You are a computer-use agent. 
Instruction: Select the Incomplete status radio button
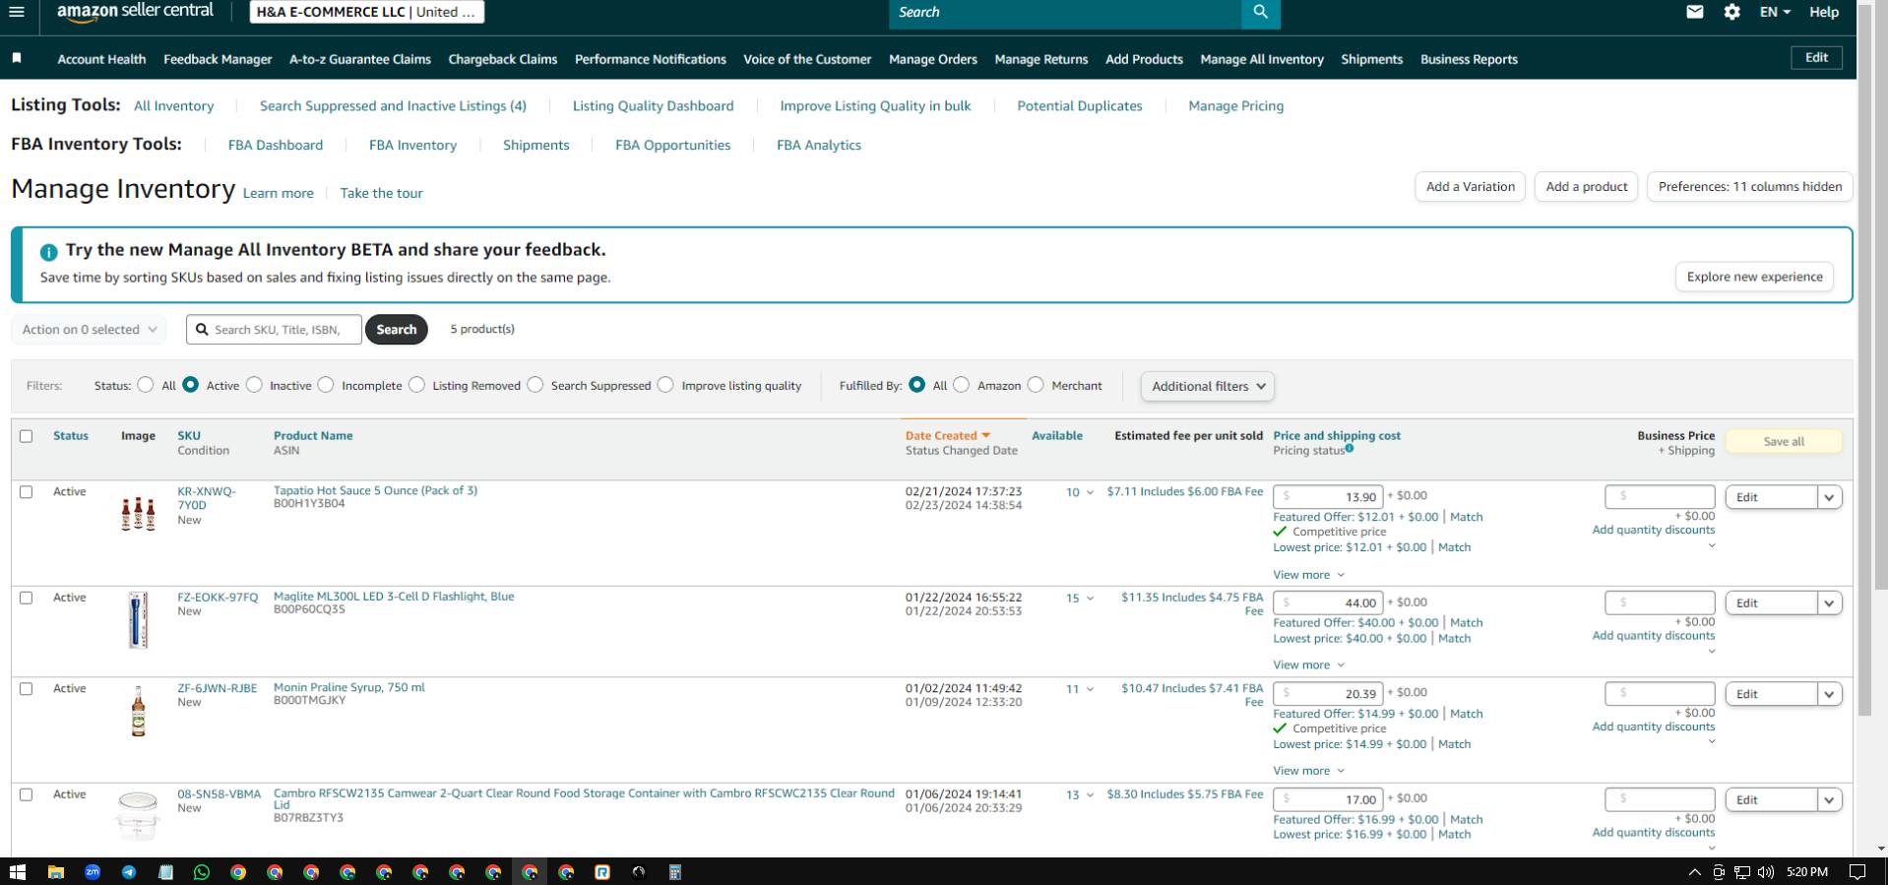(326, 385)
